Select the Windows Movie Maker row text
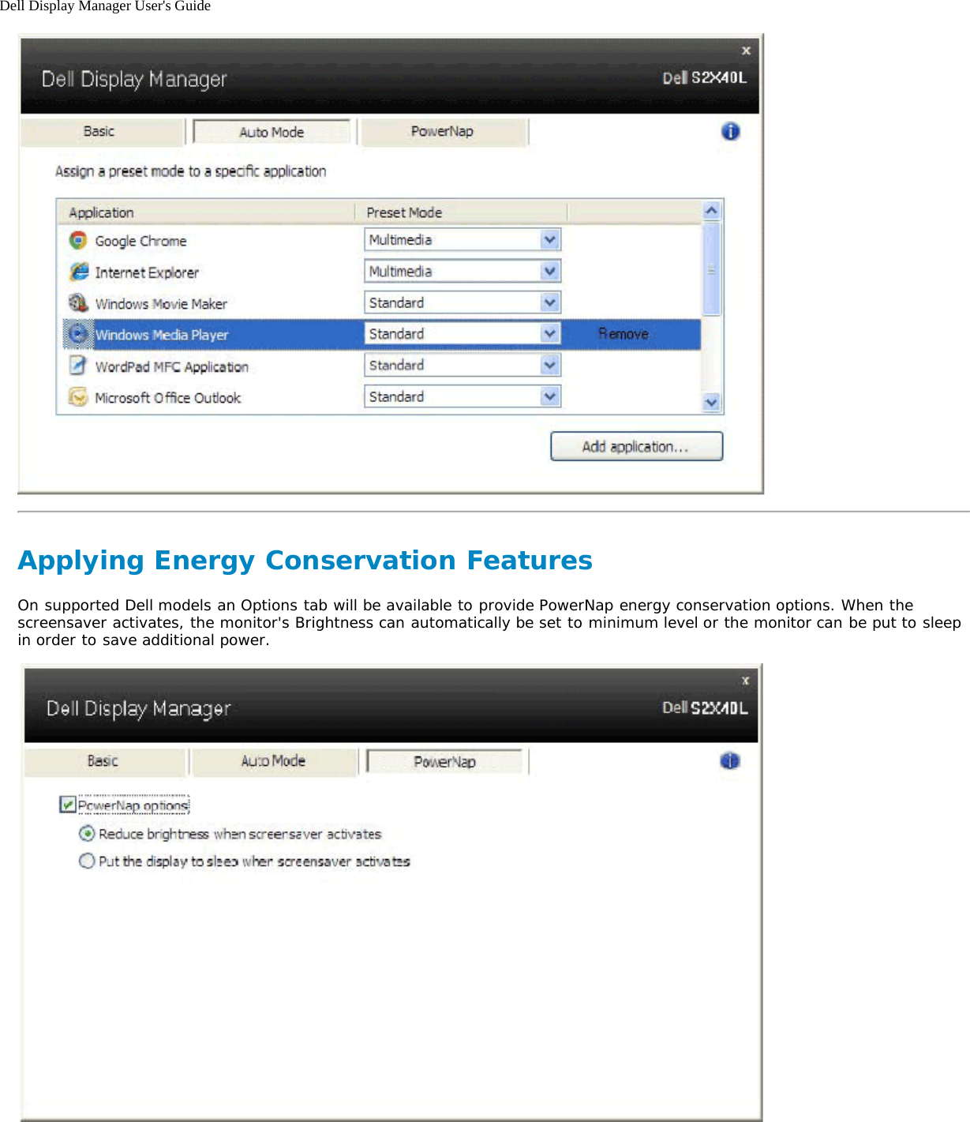 click(x=161, y=304)
